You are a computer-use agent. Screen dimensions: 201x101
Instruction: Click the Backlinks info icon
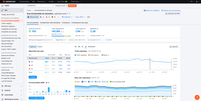(x=97, y=29)
